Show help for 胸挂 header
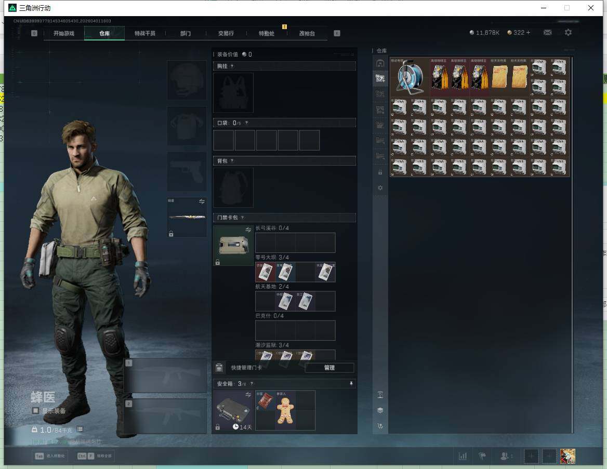This screenshot has width=607, height=469. tap(232, 66)
